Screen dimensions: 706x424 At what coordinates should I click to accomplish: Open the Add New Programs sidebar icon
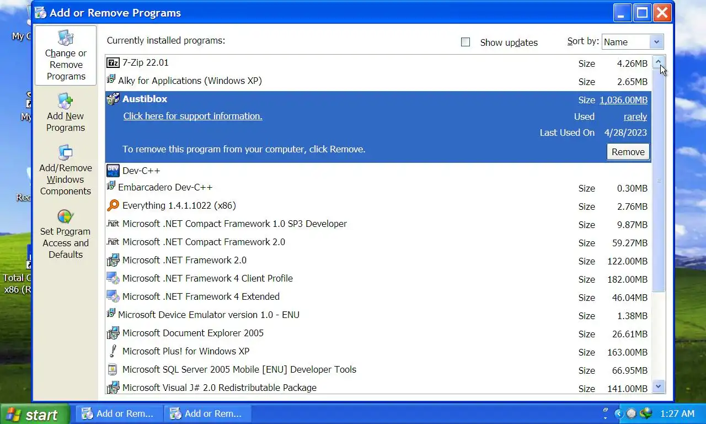pos(66,101)
